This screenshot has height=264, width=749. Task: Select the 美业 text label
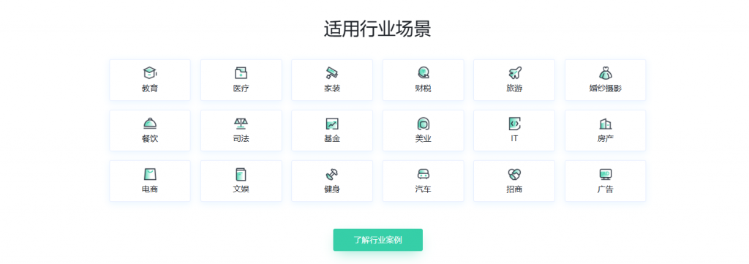(x=424, y=139)
